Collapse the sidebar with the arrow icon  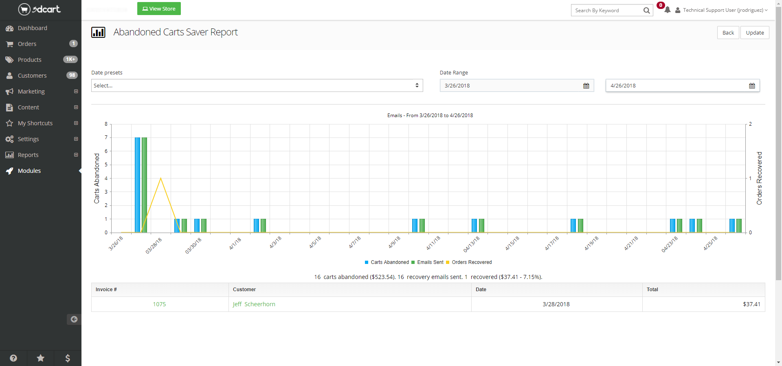click(74, 319)
